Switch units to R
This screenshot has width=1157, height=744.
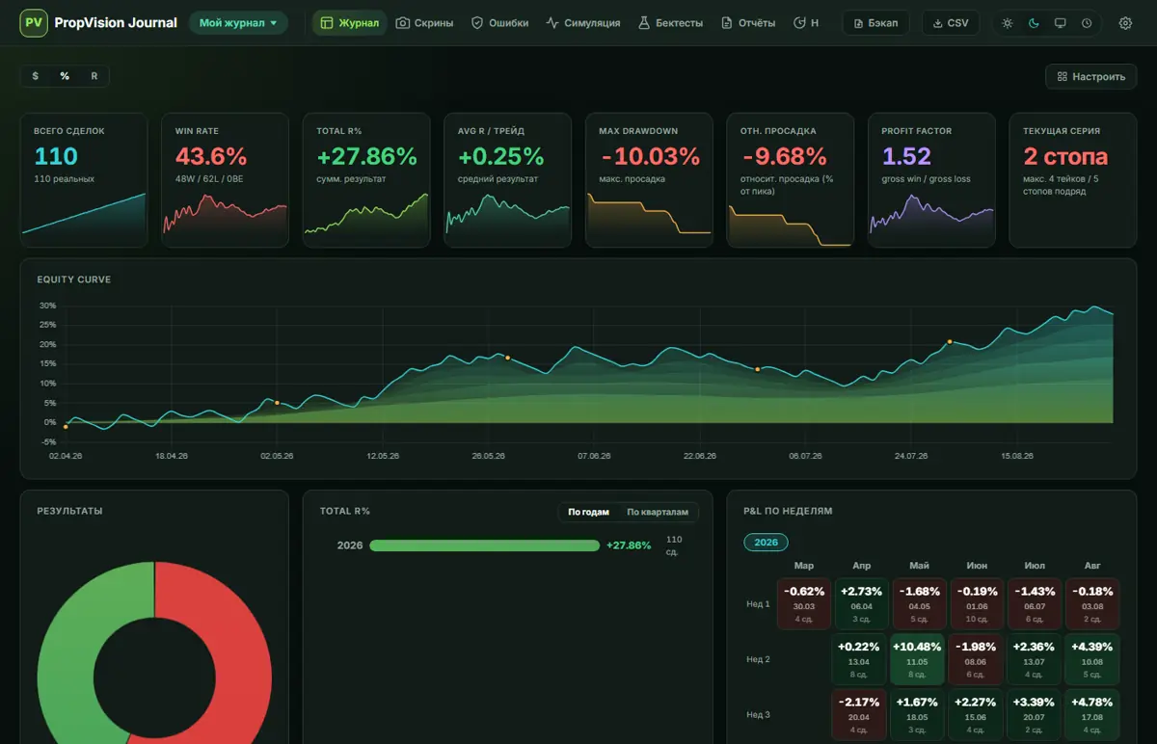click(x=94, y=76)
